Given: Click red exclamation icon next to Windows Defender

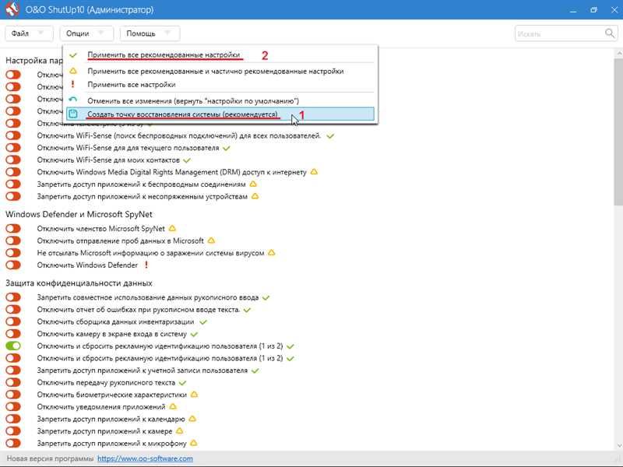Looking at the screenshot, I should pos(146,265).
